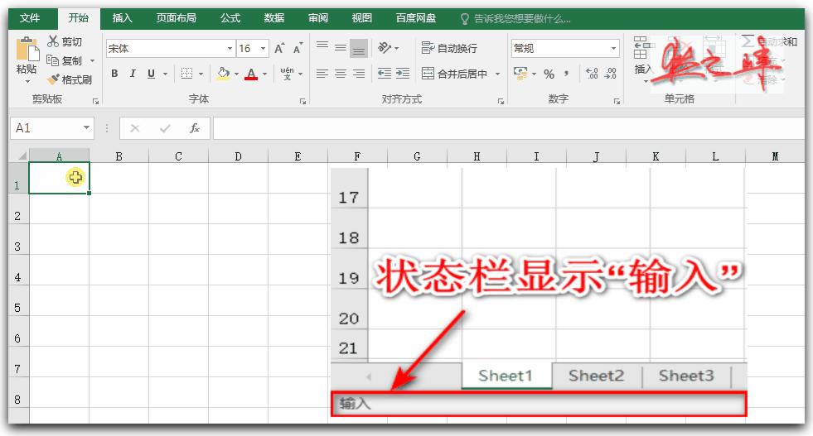Click the Insert Function fx button
The height and width of the screenshot is (436, 813).
[195, 128]
